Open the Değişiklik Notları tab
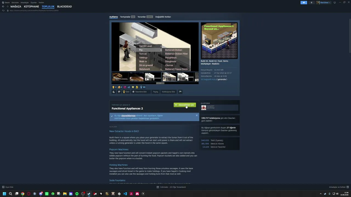 click(x=163, y=17)
